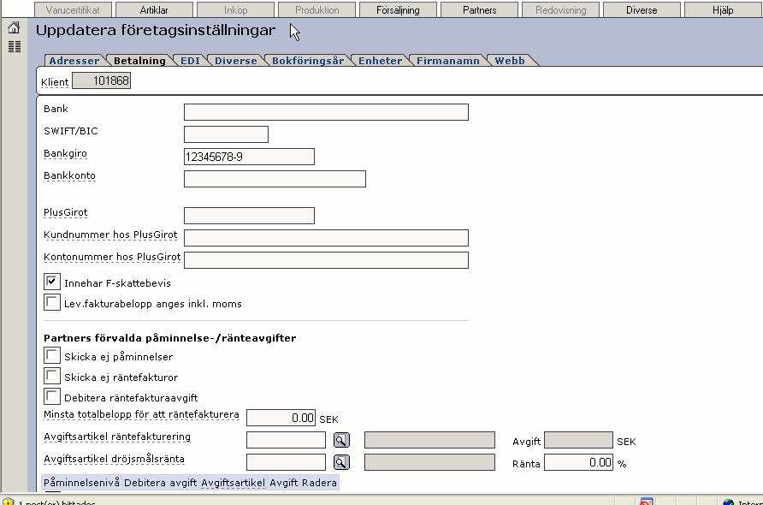Open the Varucertifikat menu

click(73, 9)
